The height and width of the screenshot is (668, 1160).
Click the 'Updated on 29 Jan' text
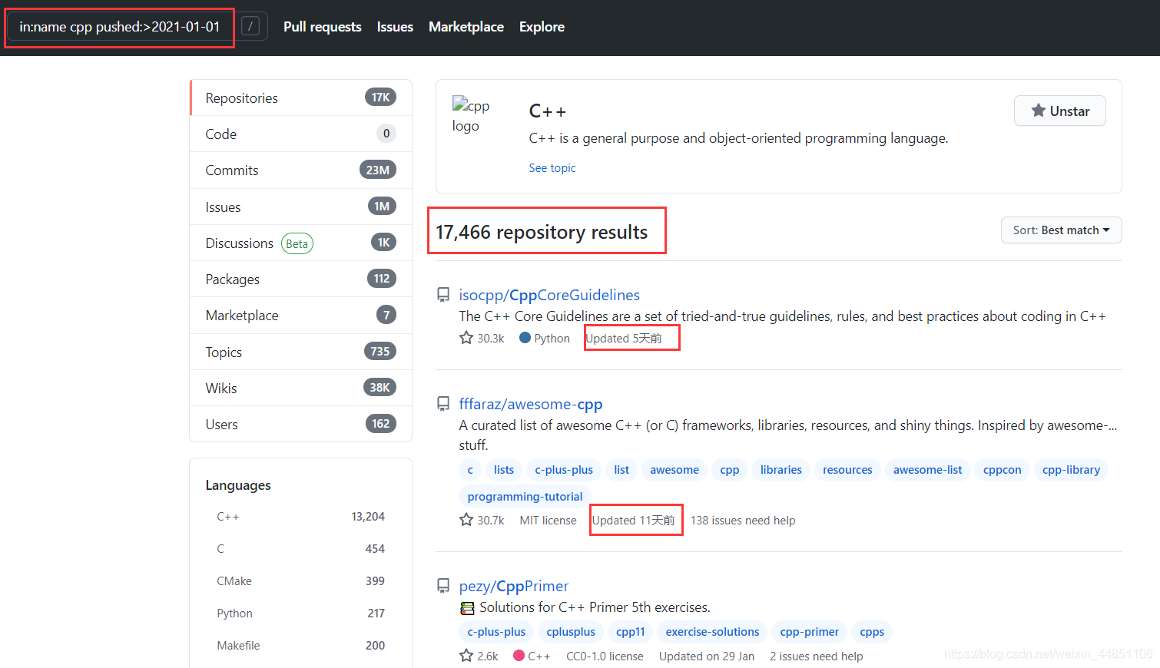707,656
